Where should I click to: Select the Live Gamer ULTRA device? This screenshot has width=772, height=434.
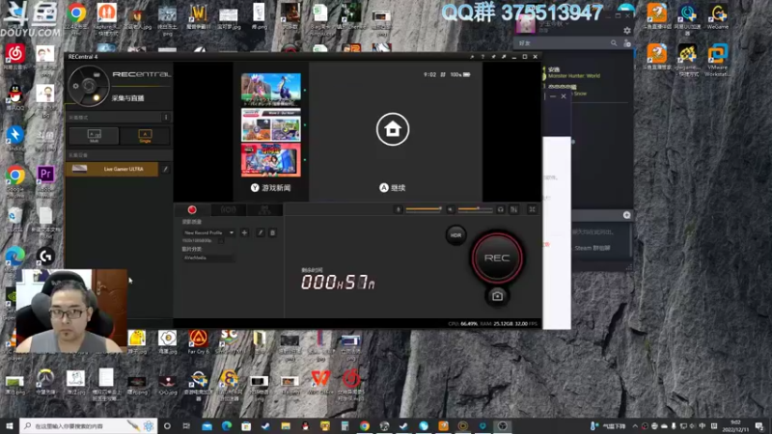(x=112, y=169)
